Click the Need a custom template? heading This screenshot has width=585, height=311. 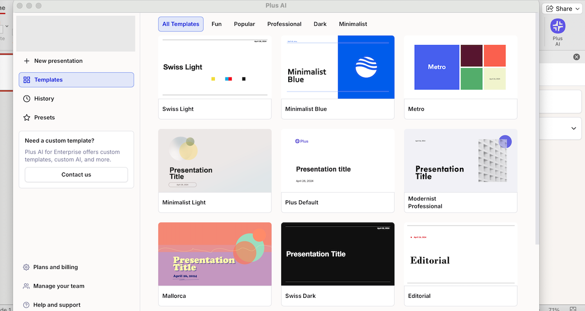pos(59,141)
